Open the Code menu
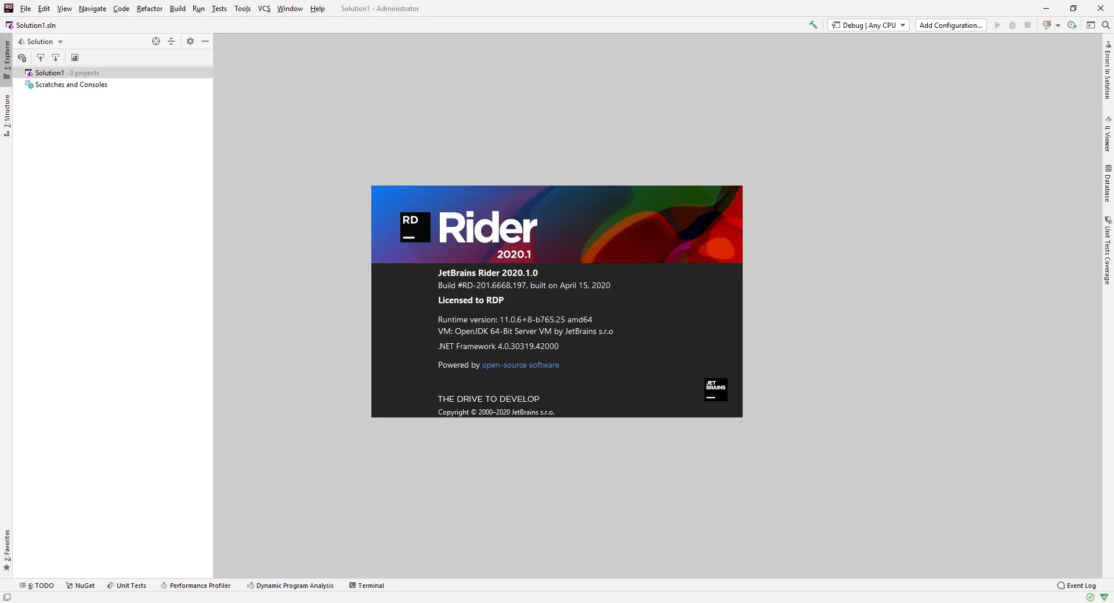Image resolution: width=1114 pixels, height=603 pixels. 121,9
